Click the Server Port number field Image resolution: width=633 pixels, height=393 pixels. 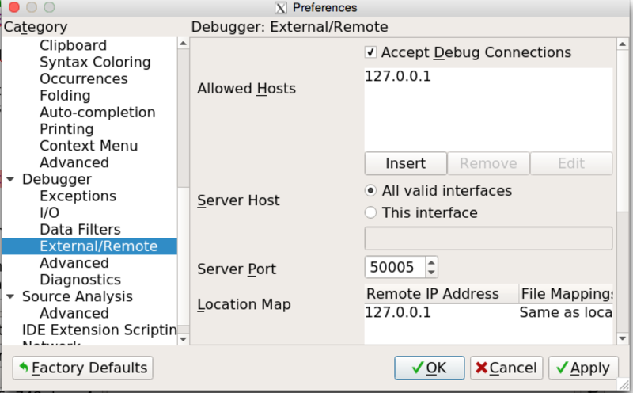pyautogui.click(x=394, y=267)
